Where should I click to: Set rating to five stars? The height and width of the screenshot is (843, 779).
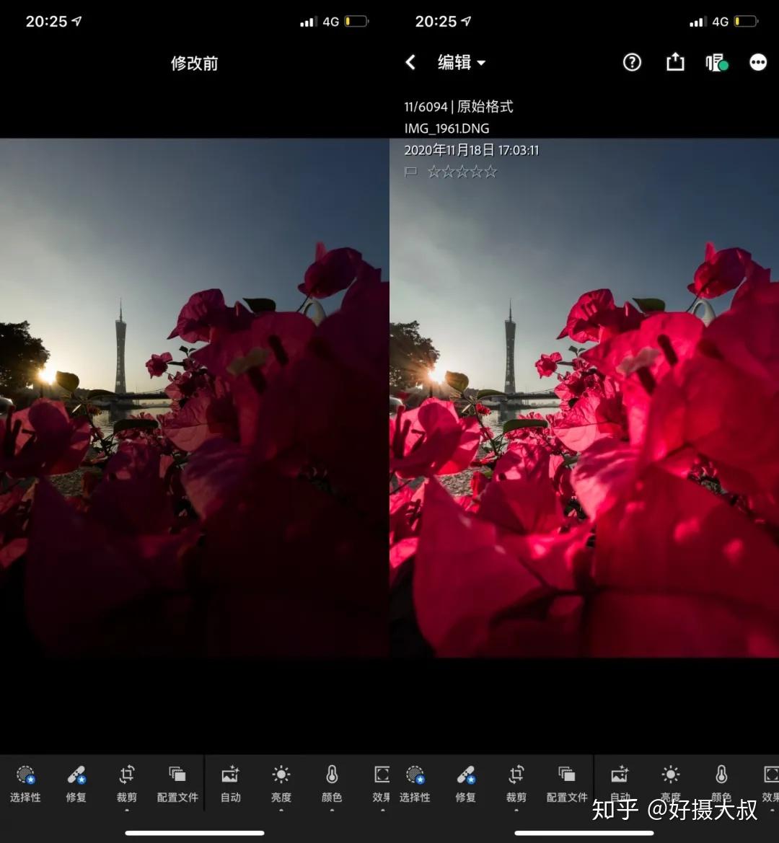pos(490,172)
